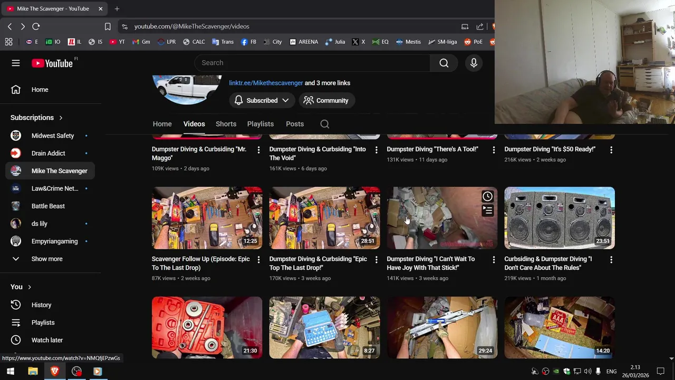
Task: Open Brave browser taskbar icon
Action: tap(54, 371)
